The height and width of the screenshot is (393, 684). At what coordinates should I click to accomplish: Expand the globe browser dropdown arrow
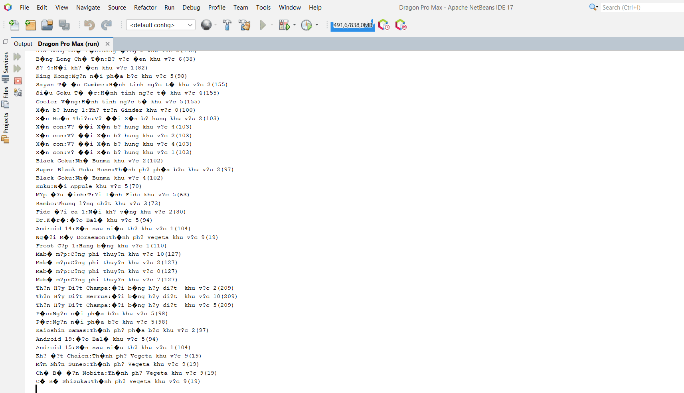click(x=215, y=25)
